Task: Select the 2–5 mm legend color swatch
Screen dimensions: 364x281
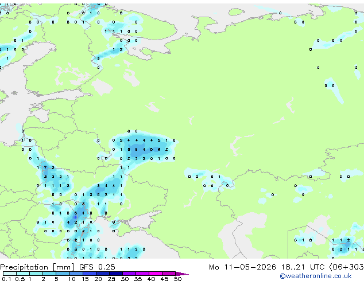Action: coord(49,274)
